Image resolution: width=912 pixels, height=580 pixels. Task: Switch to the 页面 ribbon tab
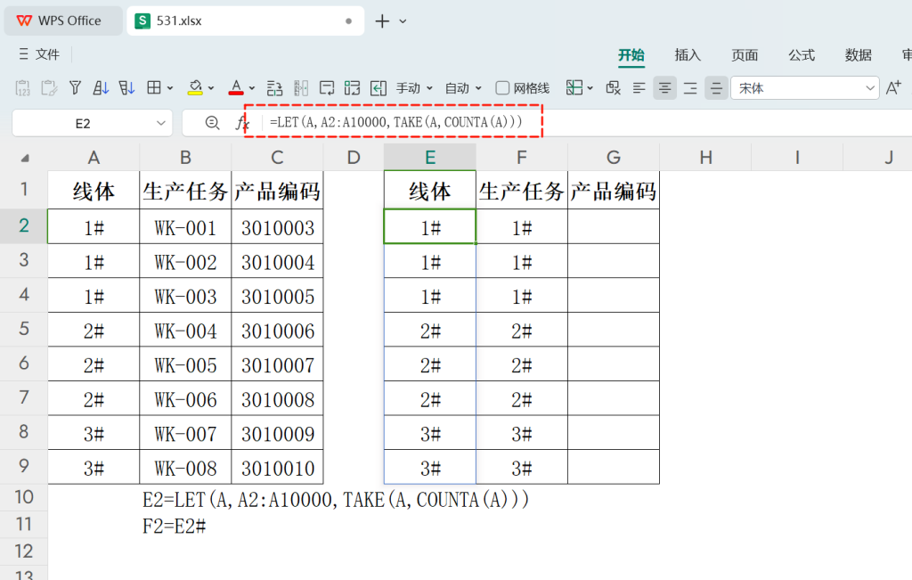[745, 55]
